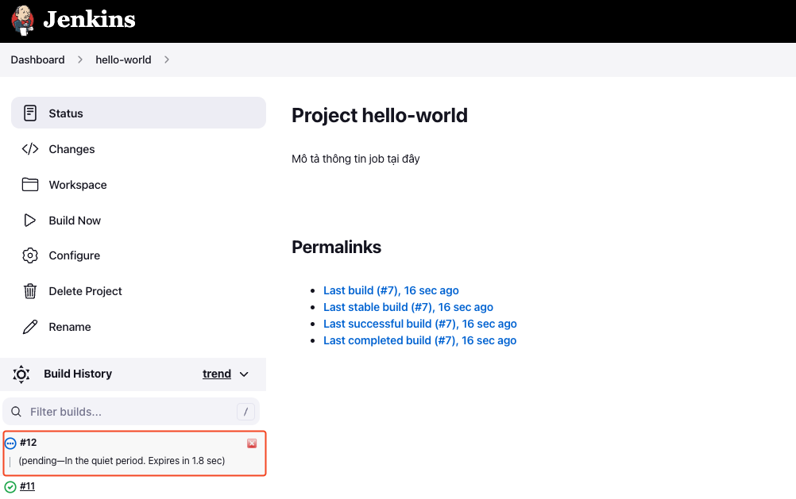Viewport: 796px width, 499px height.
Task: Click the description text Mô tả thông tin job
Action: click(355, 159)
